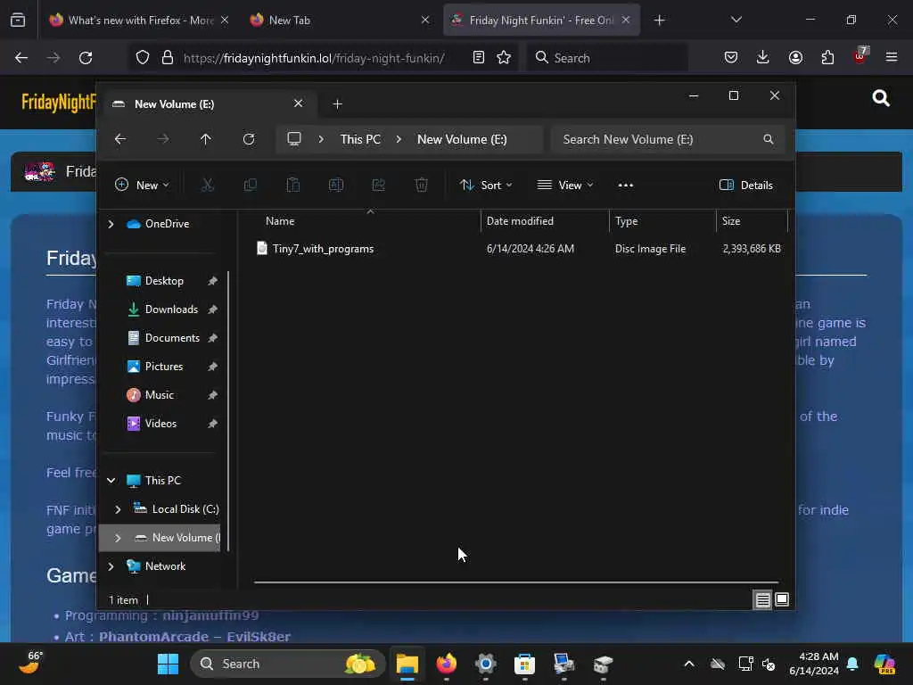Image resolution: width=913 pixels, height=685 pixels.
Task: Select the Friday Night Funkin' browser tab
Action: click(x=541, y=21)
